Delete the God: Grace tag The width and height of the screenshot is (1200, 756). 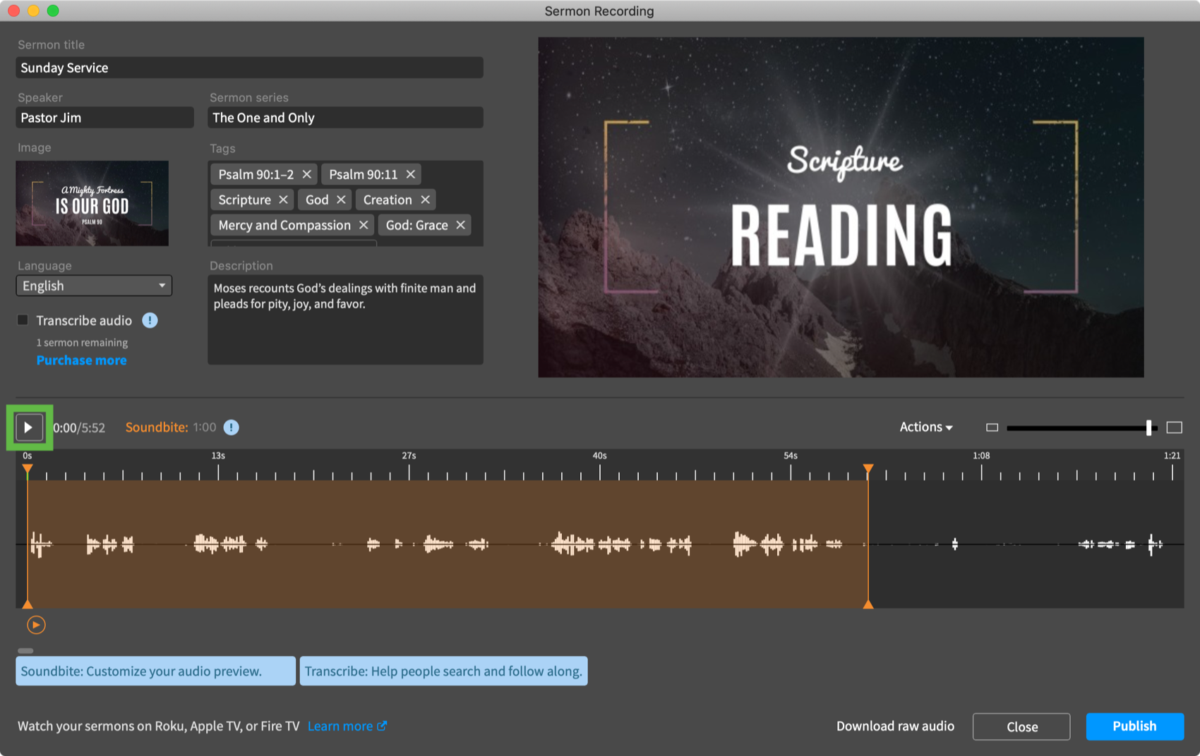[x=460, y=225]
